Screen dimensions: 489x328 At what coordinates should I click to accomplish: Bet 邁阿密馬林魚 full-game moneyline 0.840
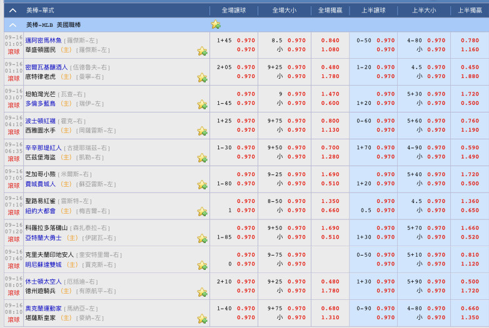[x=330, y=40]
